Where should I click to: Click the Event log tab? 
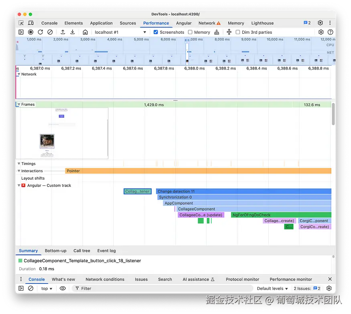click(106, 250)
